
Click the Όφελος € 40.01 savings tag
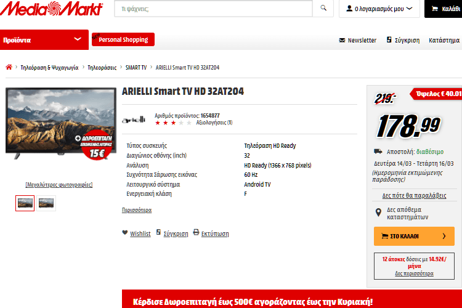point(436,94)
